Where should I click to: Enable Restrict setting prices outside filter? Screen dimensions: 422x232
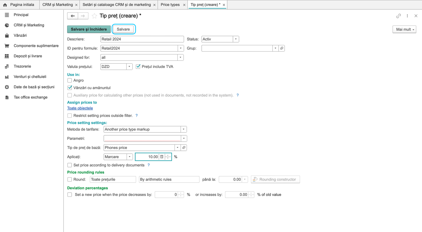[x=69, y=116]
